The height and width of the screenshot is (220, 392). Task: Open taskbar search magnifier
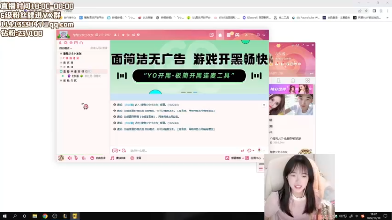[x=15, y=216]
